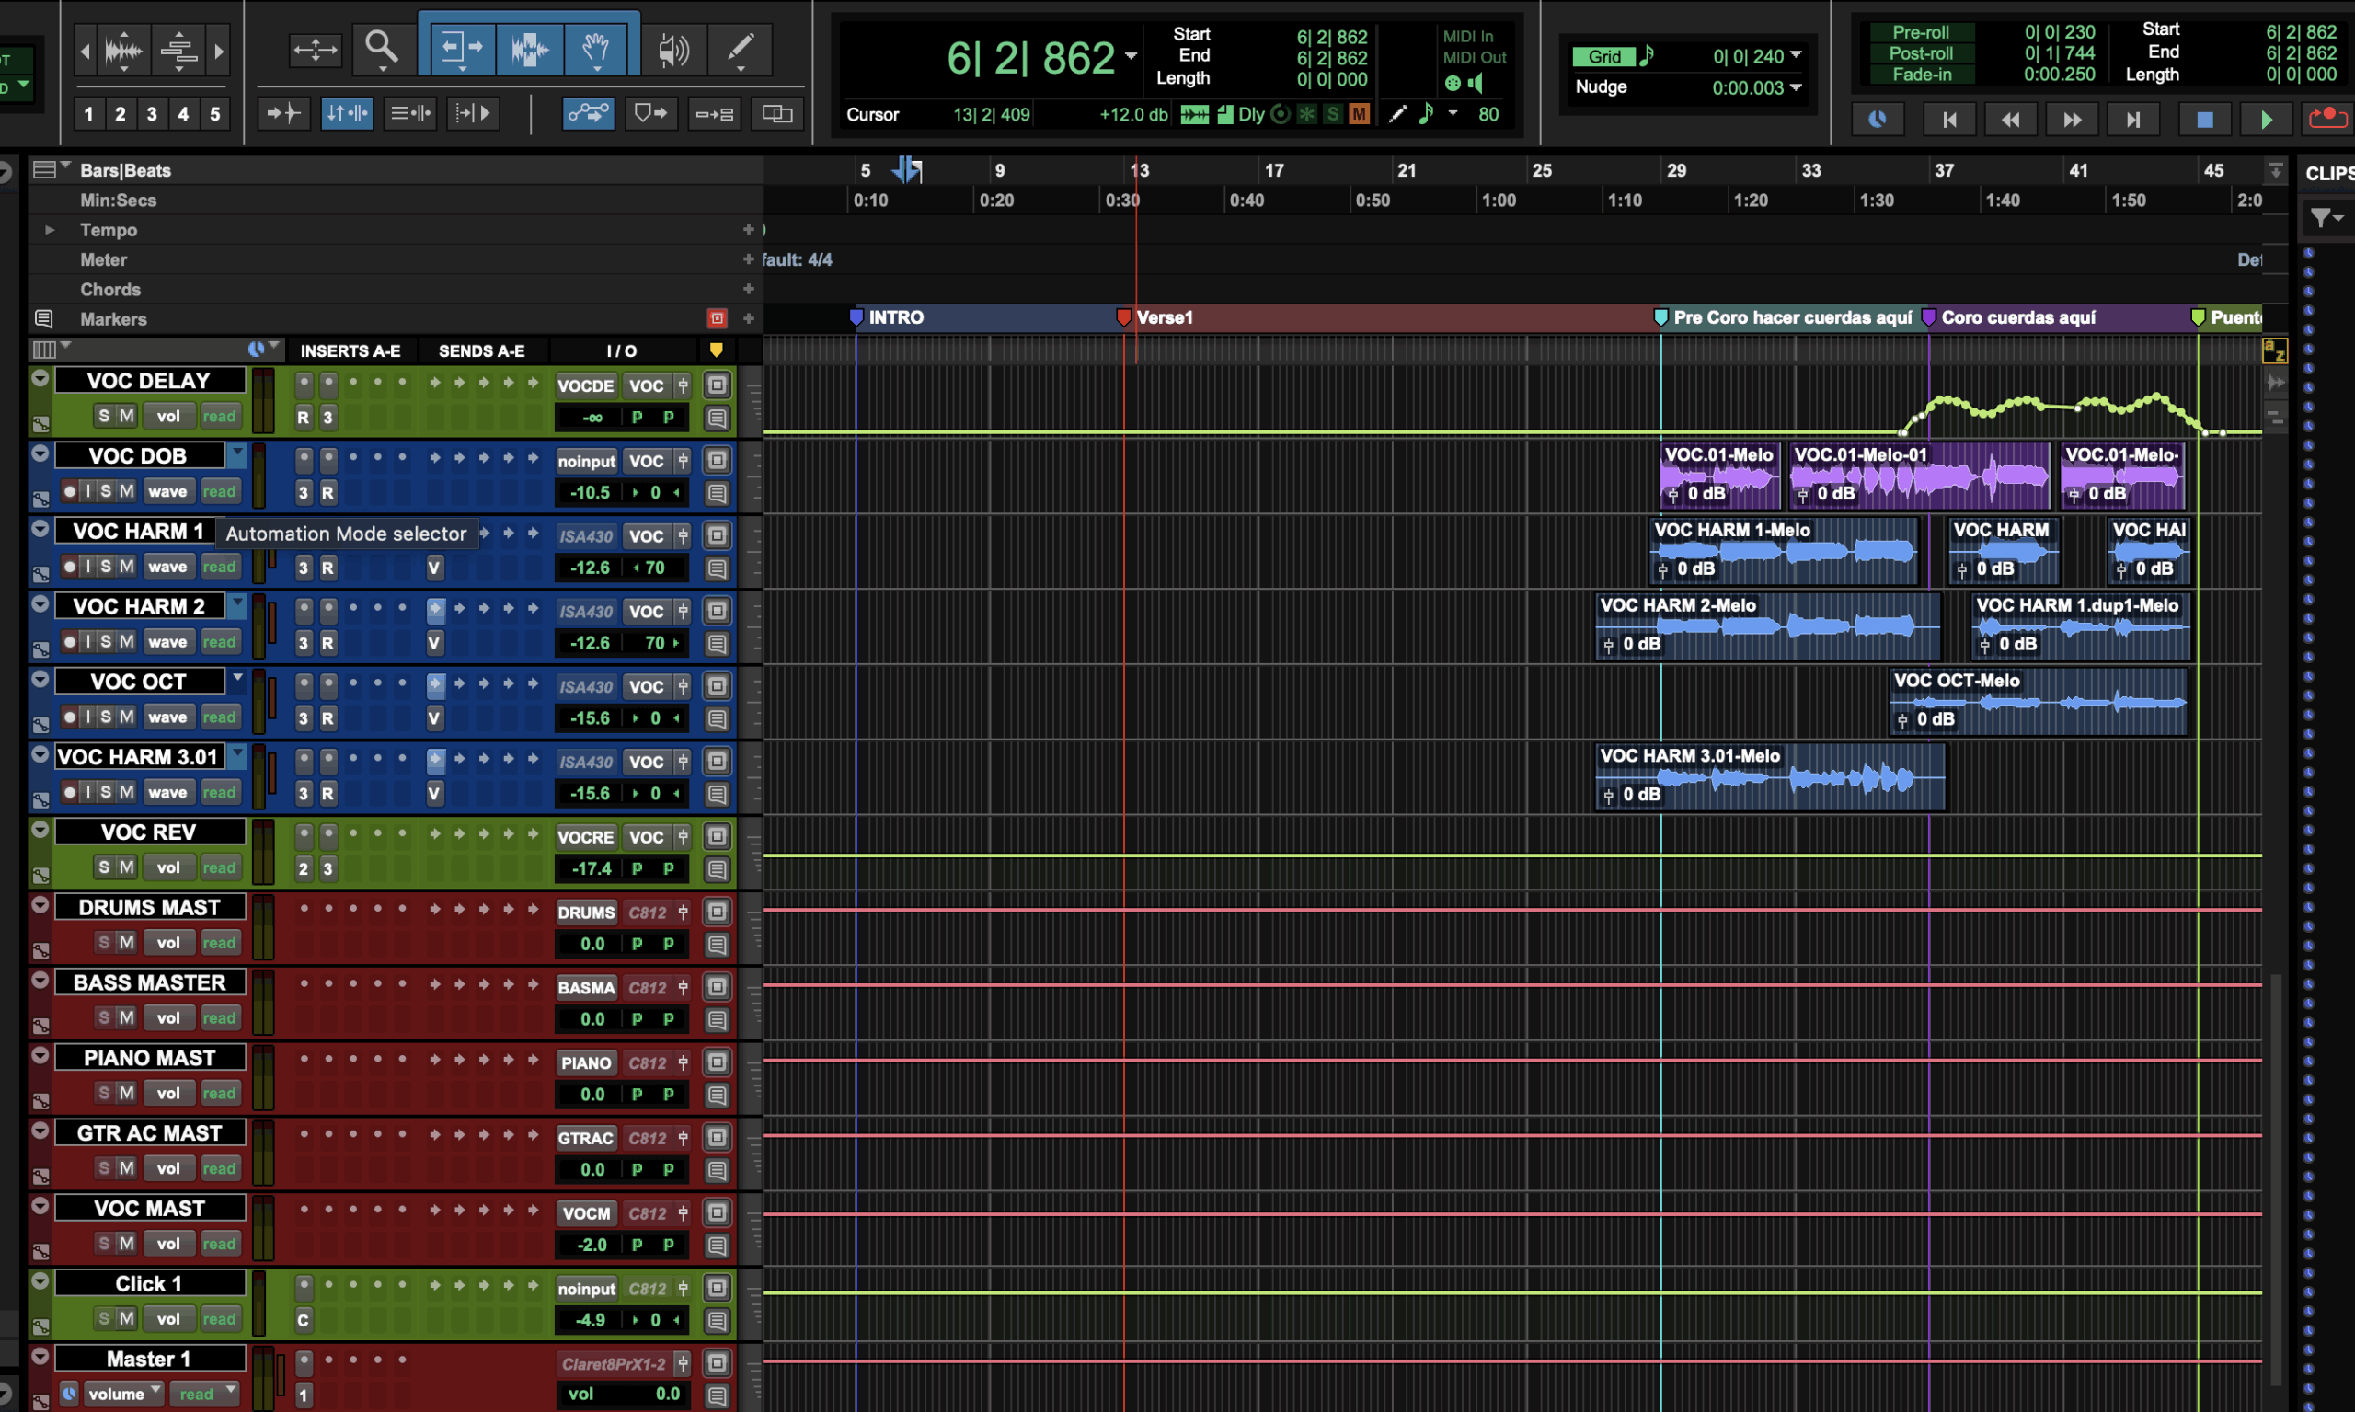Click the SENDS A-E column header

(x=480, y=351)
